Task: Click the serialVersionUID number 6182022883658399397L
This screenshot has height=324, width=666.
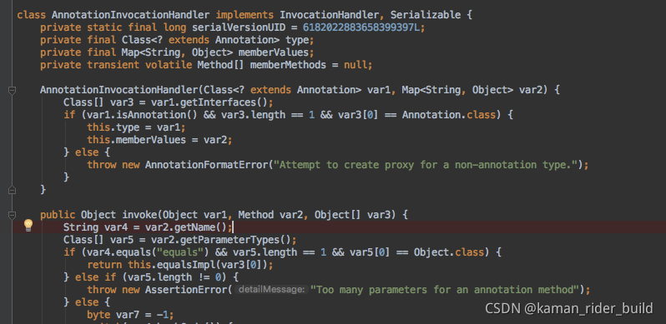Action: pyautogui.click(x=364, y=27)
